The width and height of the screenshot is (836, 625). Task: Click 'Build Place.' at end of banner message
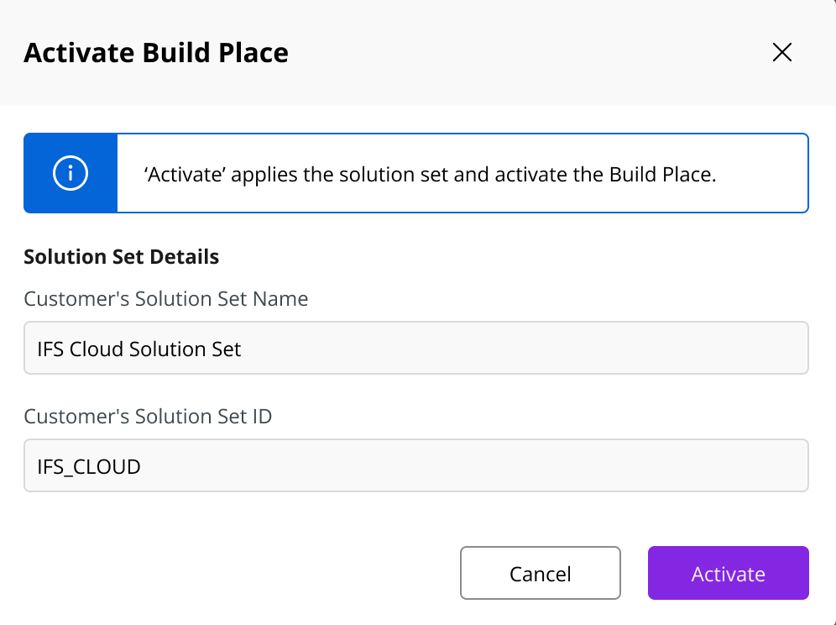tap(663, 175)
